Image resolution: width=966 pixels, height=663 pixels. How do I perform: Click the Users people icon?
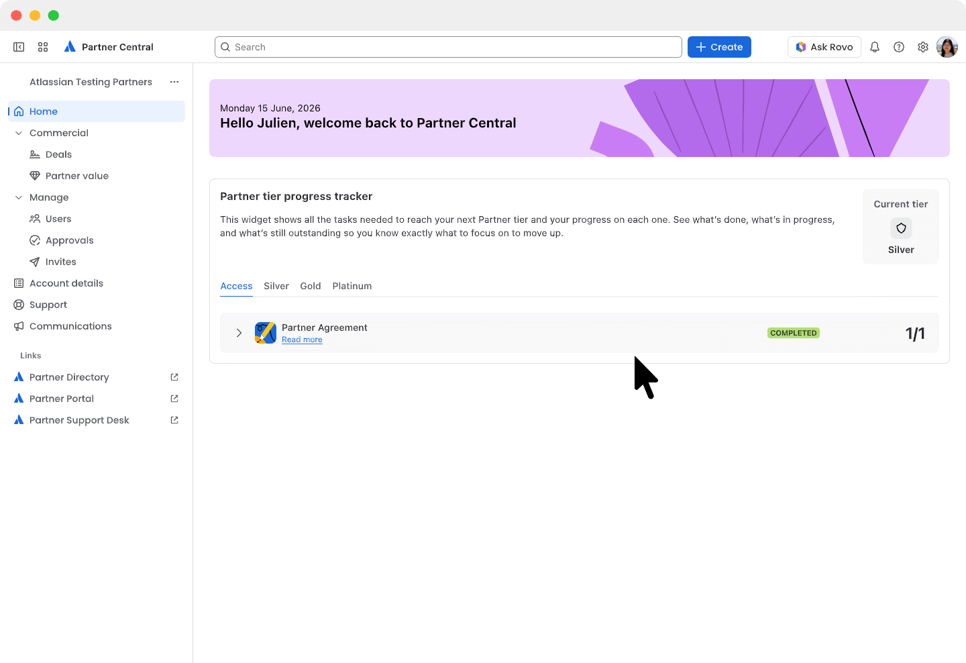click(35, 219)
